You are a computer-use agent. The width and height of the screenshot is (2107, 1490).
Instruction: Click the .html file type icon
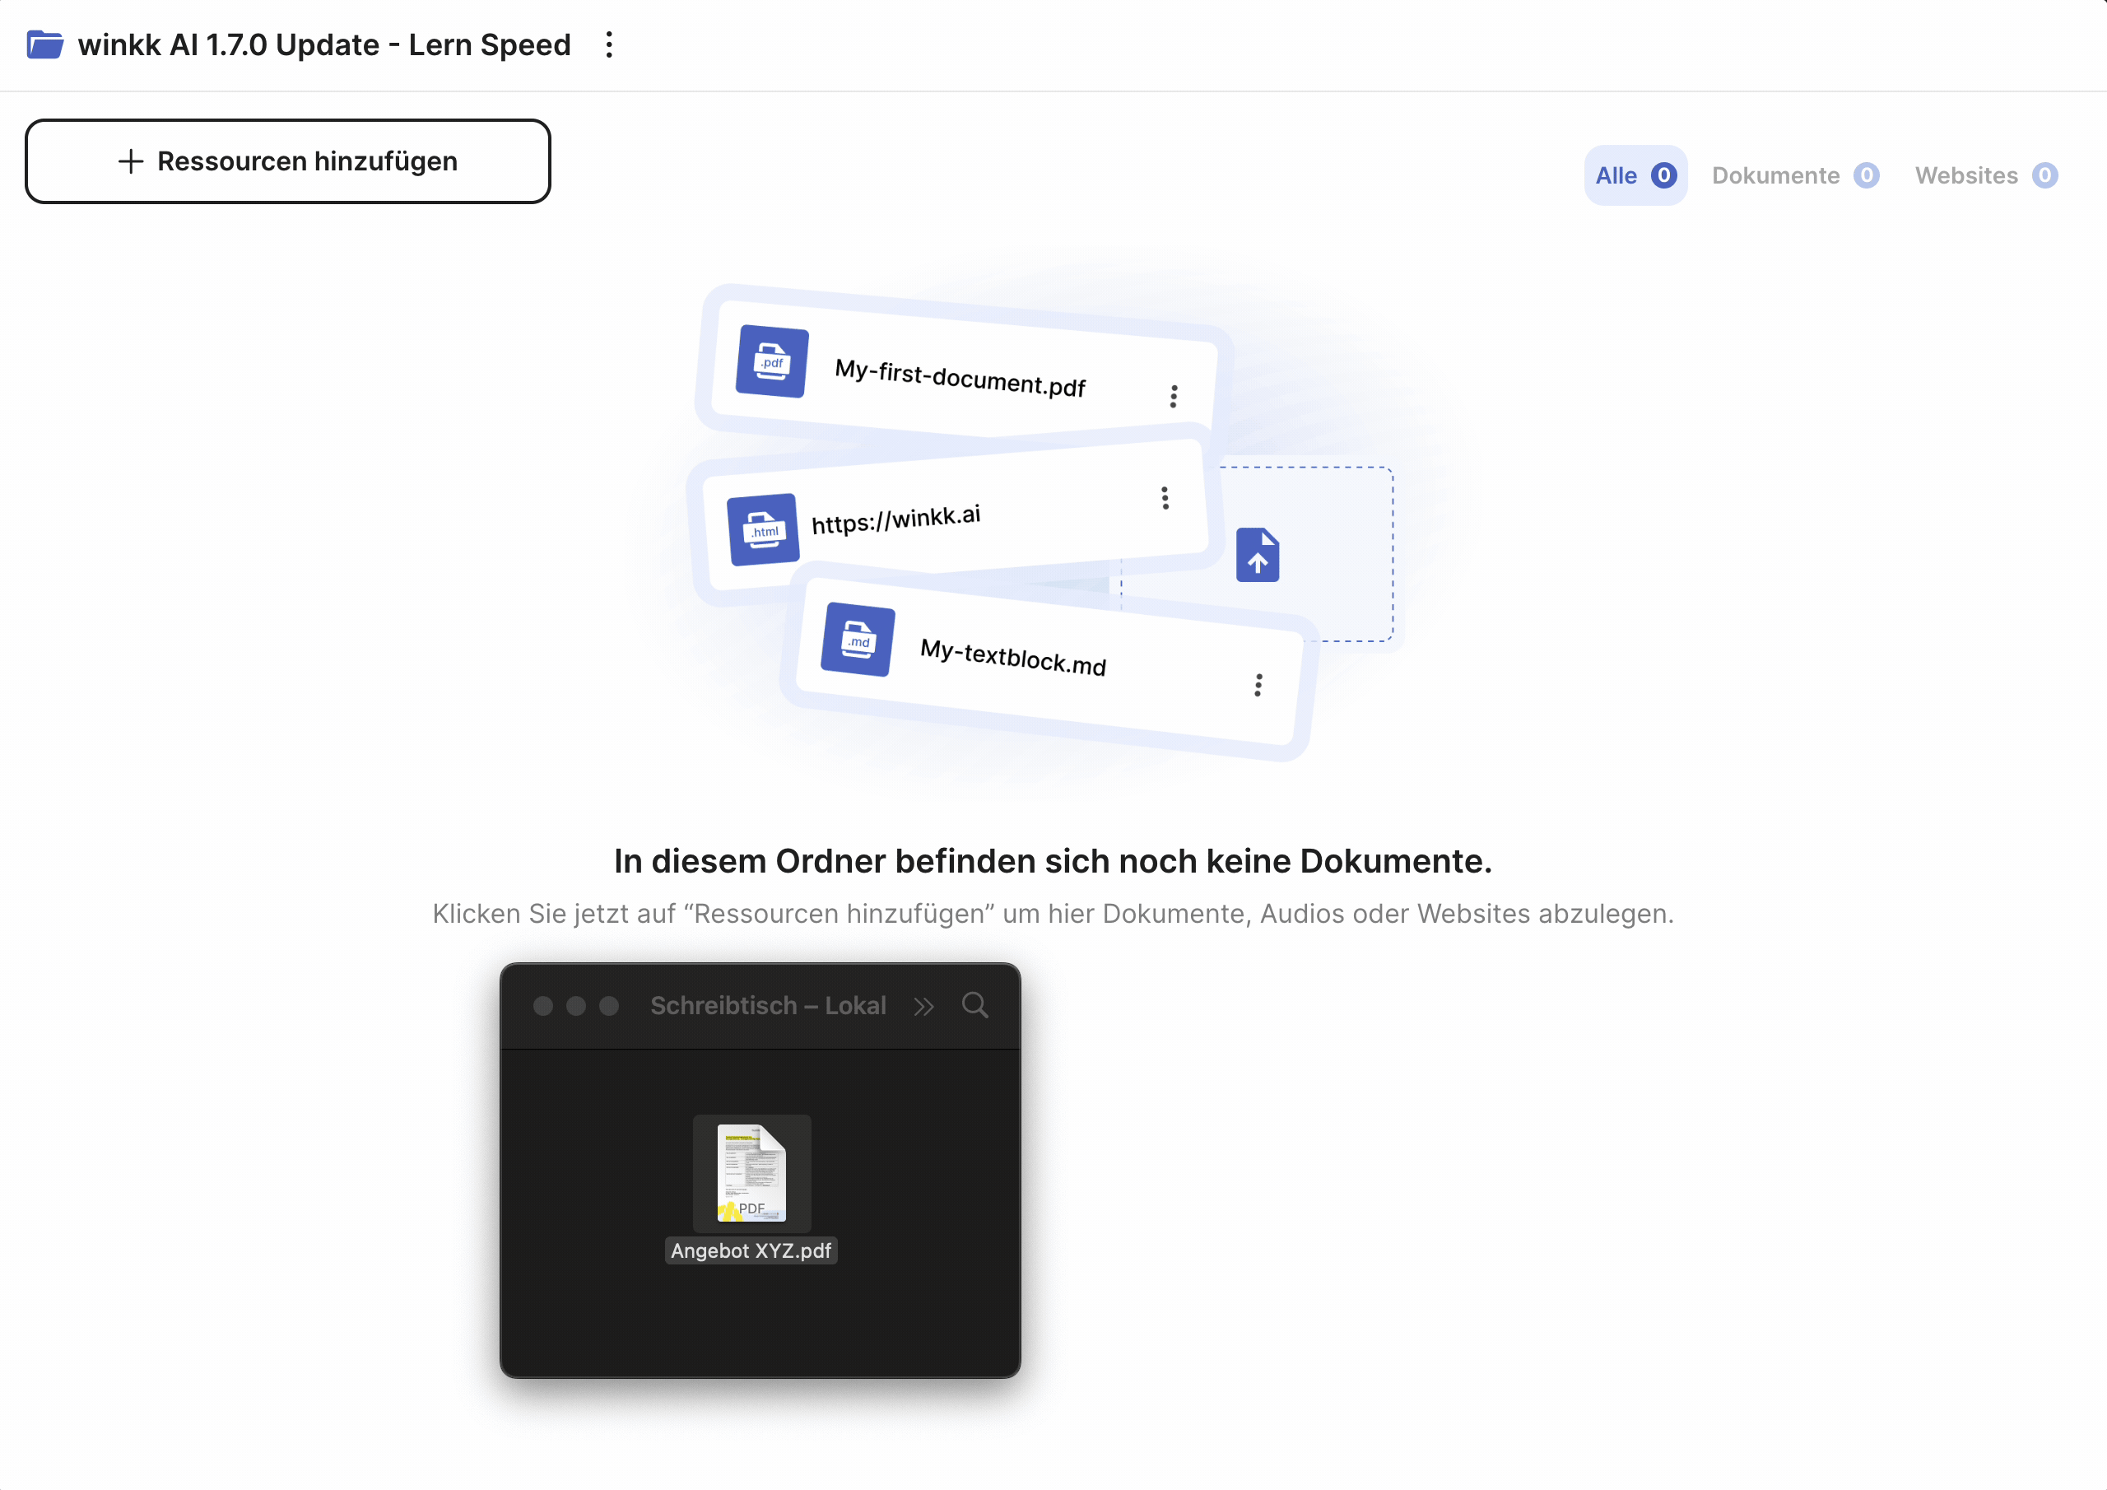pyautogui.click(x=763, y=529)
